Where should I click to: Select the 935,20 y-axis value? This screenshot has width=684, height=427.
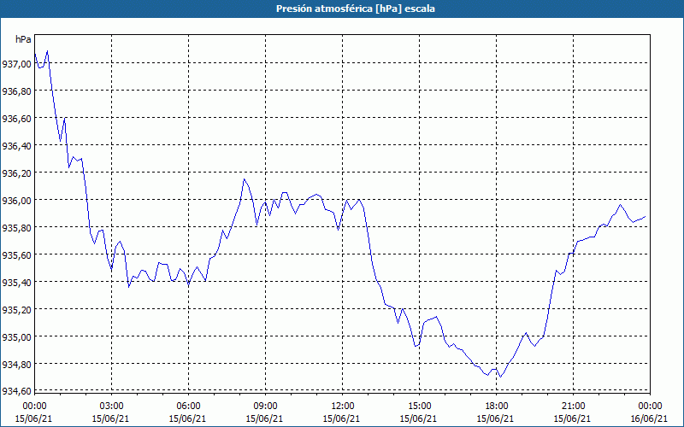click(x=16, y=310)
